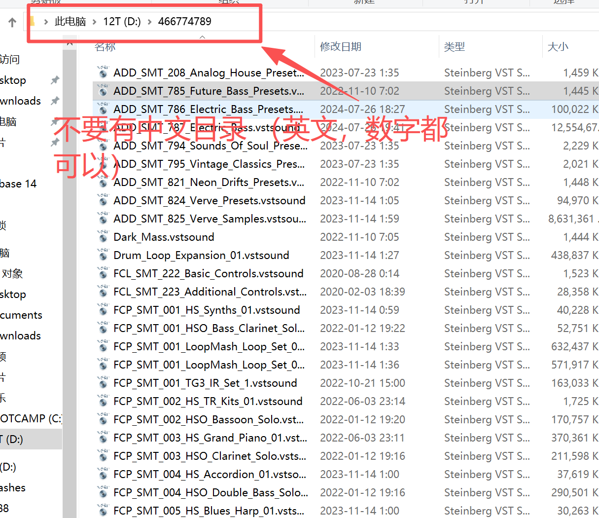Click the date cell '2022-10-21 15:00'

362,383
